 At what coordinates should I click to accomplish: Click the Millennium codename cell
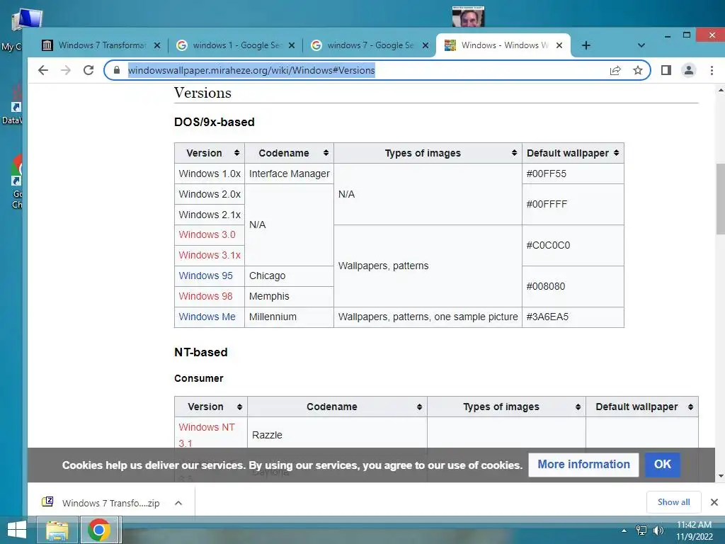[289, 317]
